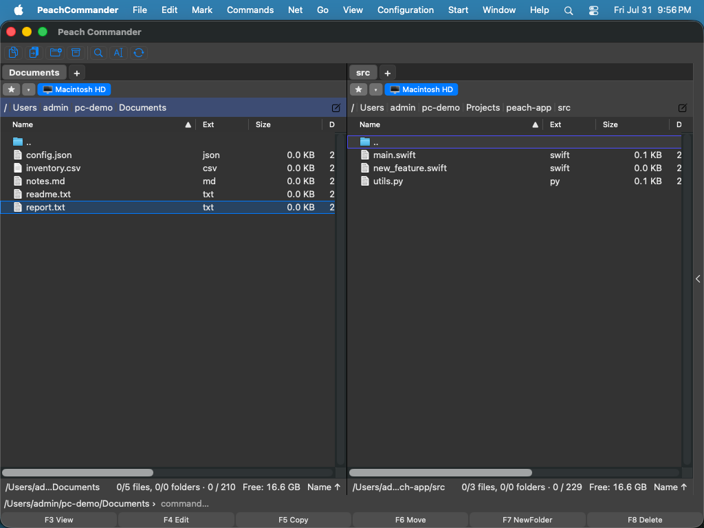The width and height of the screenshot is (704, 528).
Task: Click the F5 Copy button
Action: click(x=293, y=520)
